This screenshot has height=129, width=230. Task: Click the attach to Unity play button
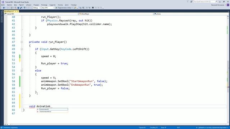click(56, 8)
